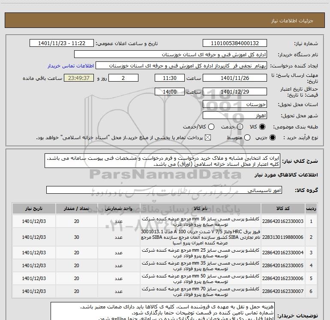This screenshot has height=320, width=330.
Task: Click the cable lug size 50 item name
Action: [201, 278]
